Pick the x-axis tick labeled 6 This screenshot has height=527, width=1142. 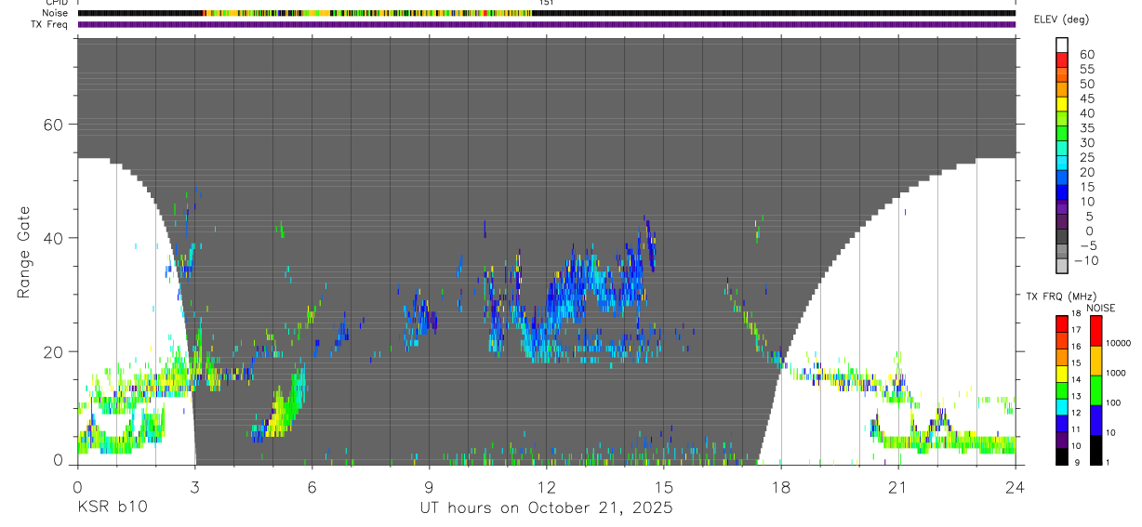(x=312, y=486)
